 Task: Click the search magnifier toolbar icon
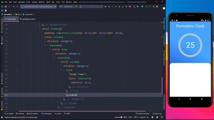coord(150,7)
